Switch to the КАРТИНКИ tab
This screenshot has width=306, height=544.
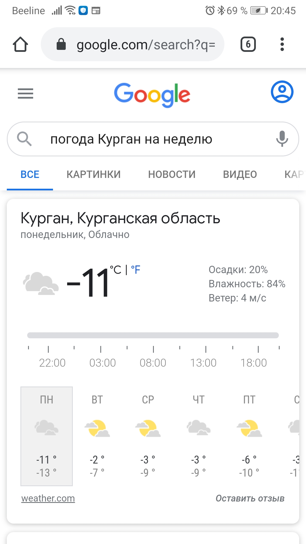(93, 175)
